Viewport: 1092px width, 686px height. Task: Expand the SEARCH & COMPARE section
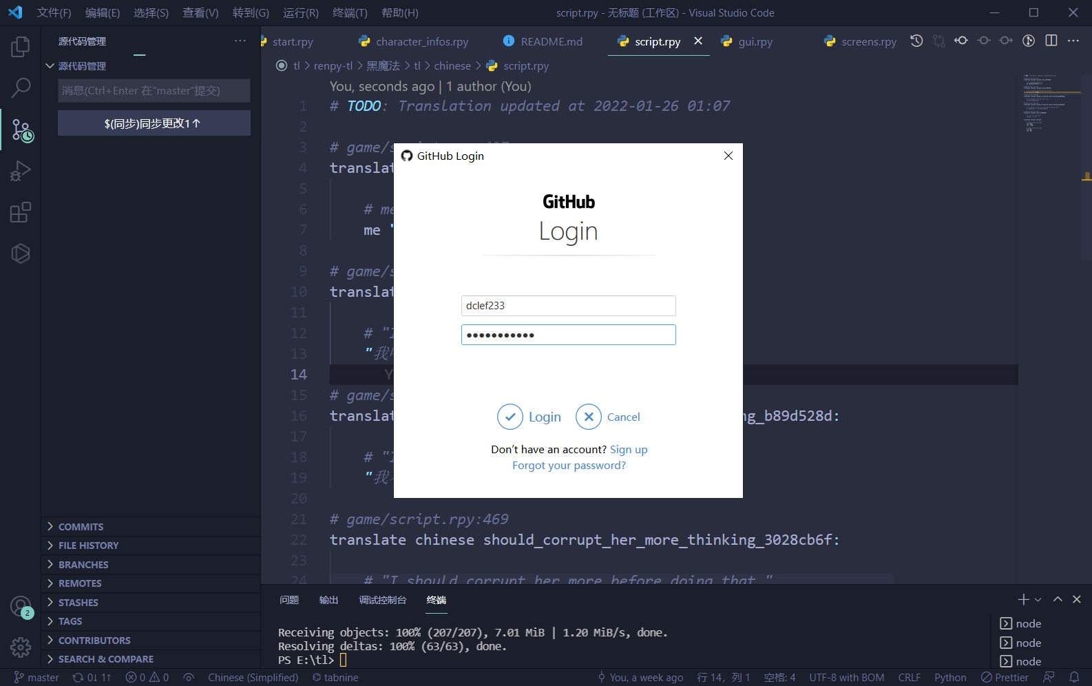pyautogui.click(x=151, y=659)
